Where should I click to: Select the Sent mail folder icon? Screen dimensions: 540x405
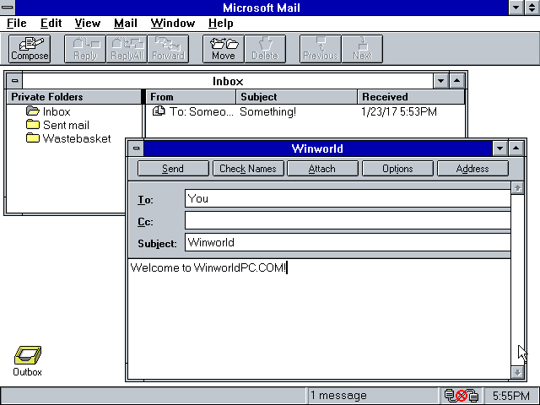tap(33, 124)
